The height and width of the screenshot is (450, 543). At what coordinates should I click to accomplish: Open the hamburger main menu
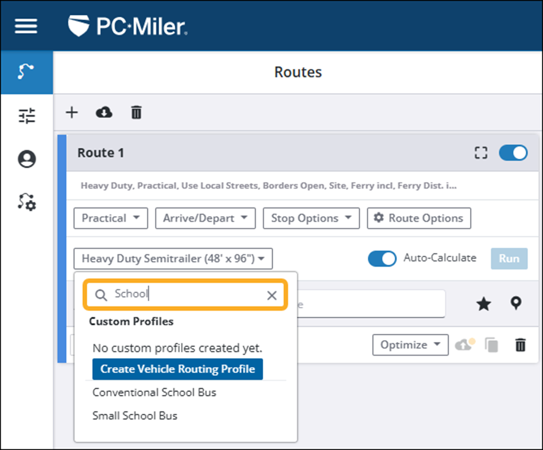point(26,26)
